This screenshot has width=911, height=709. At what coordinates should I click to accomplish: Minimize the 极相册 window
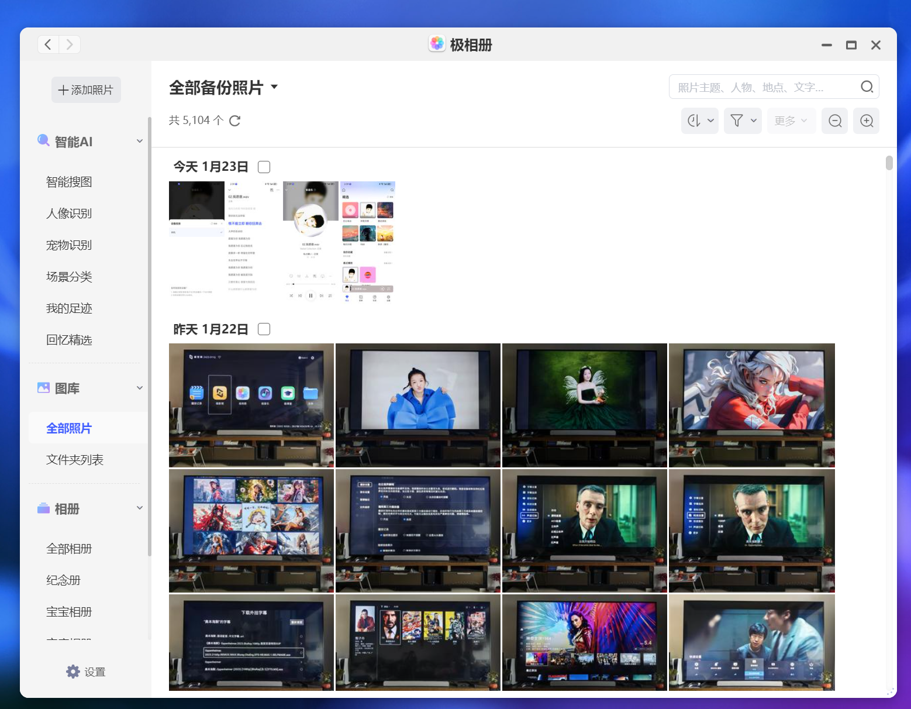click(x=826, y=45)
